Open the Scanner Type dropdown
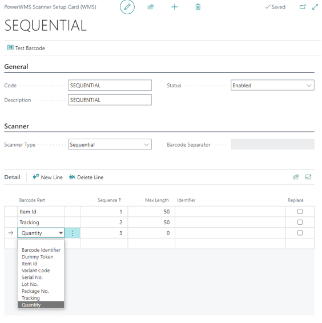This screenshot has height=323, width=322. point(110,144)
